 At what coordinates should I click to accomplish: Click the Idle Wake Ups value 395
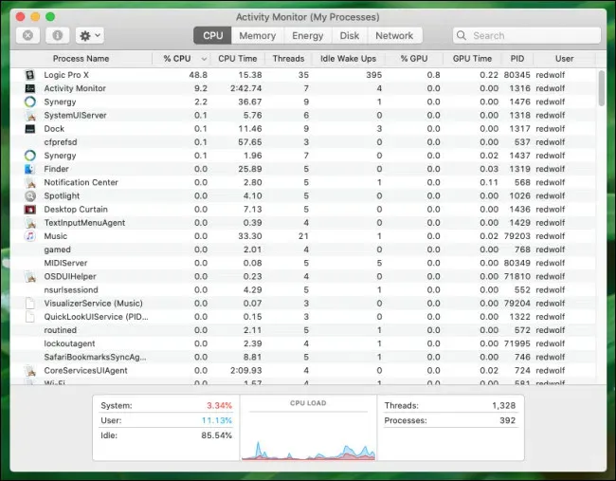pos(374,75)
